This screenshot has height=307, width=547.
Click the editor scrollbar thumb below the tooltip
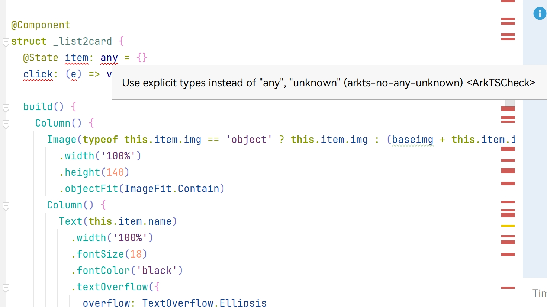point(510,103)
